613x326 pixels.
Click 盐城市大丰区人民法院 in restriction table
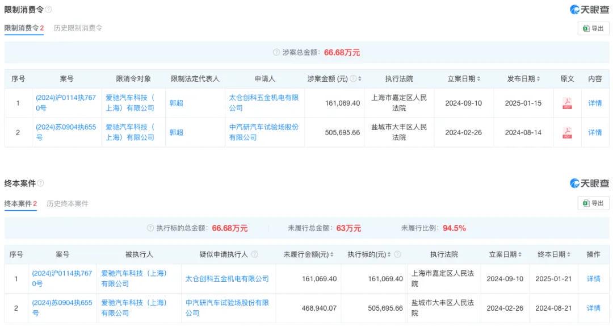[x=399, y=132]
